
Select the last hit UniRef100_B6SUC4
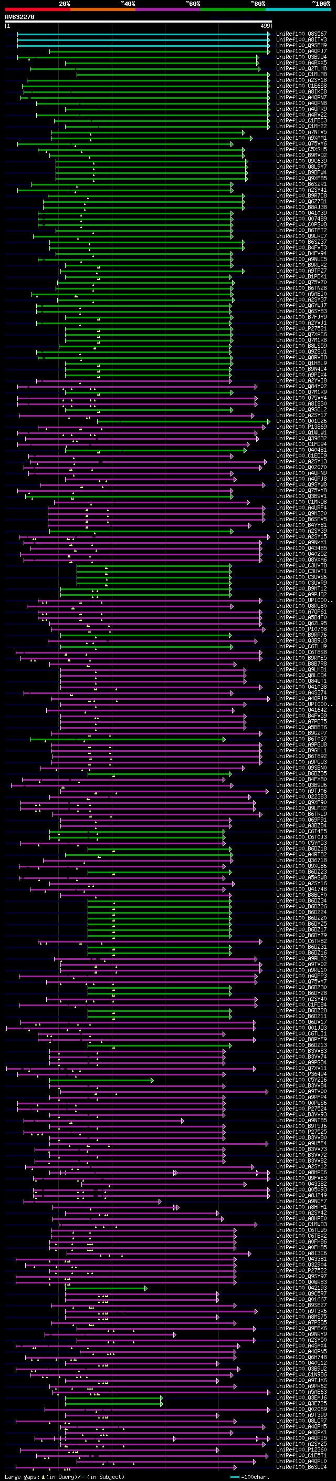[301, 1467]
